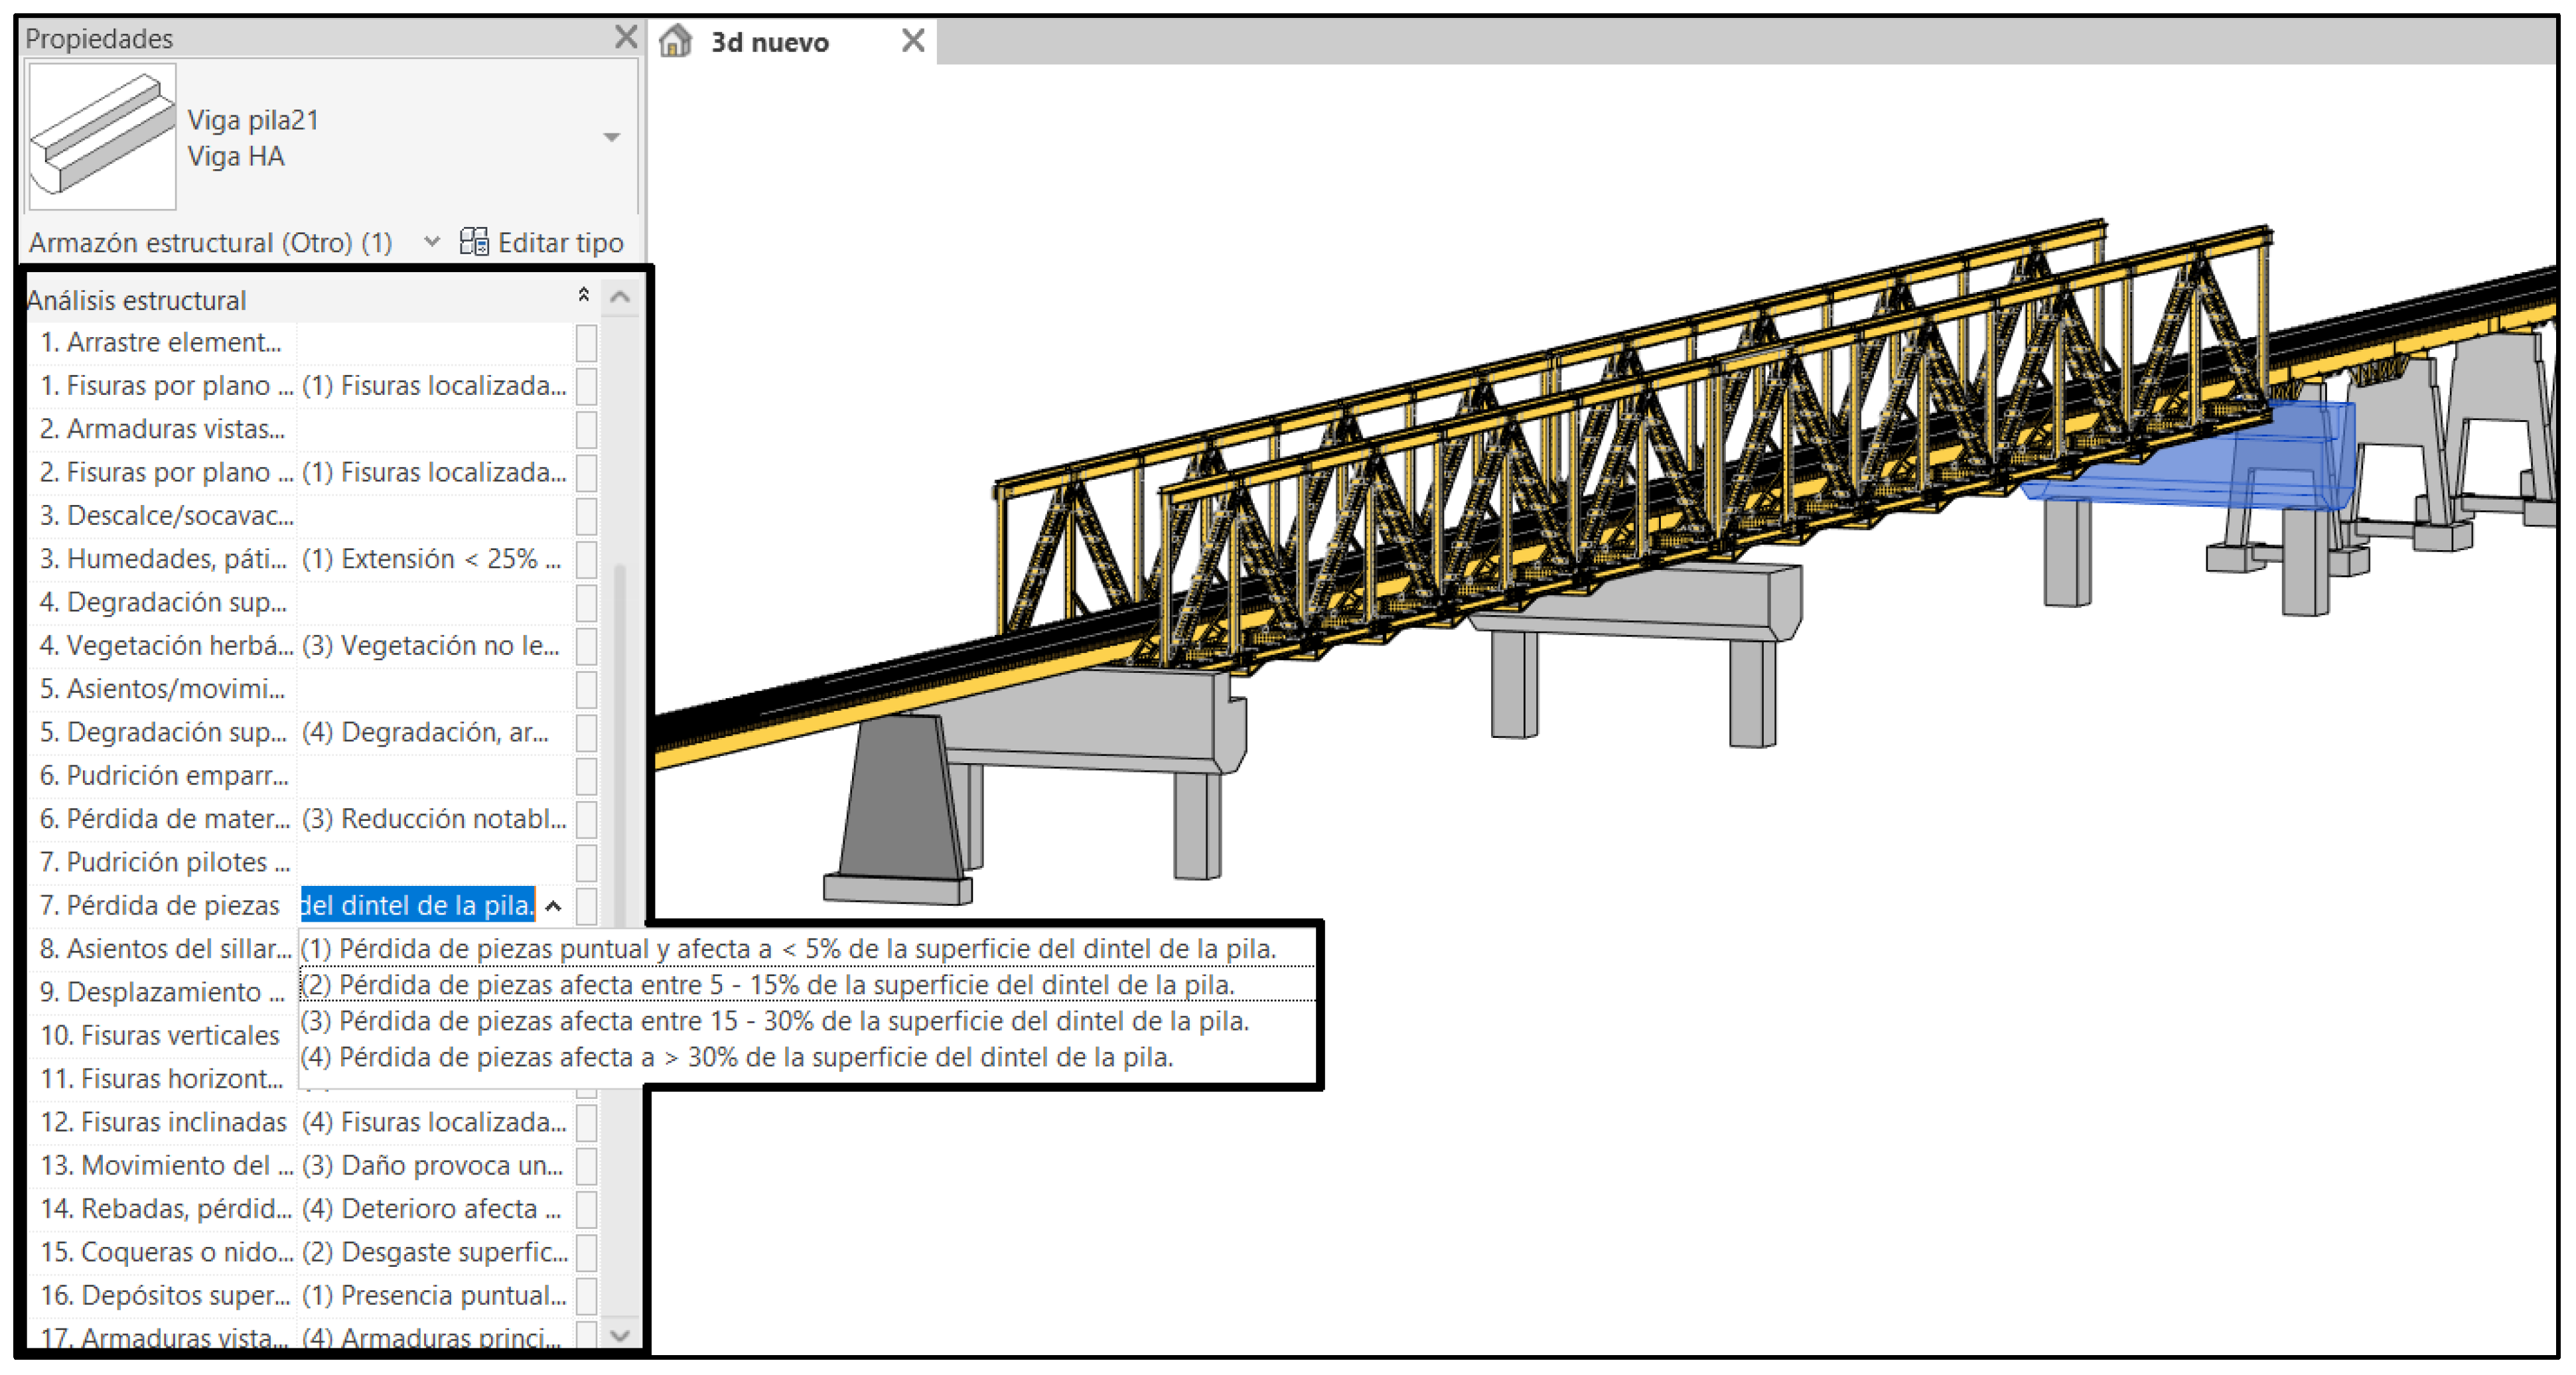This screenshot has width=2576, height=1375.
Task: Open the Viga pila21 type selector dropdown
Action: (x=611, y=137)
